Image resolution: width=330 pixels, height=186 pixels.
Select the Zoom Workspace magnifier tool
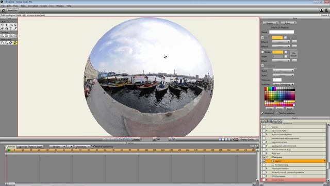7,43
